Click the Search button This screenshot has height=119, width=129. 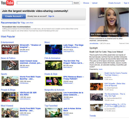tap(76, 3)
